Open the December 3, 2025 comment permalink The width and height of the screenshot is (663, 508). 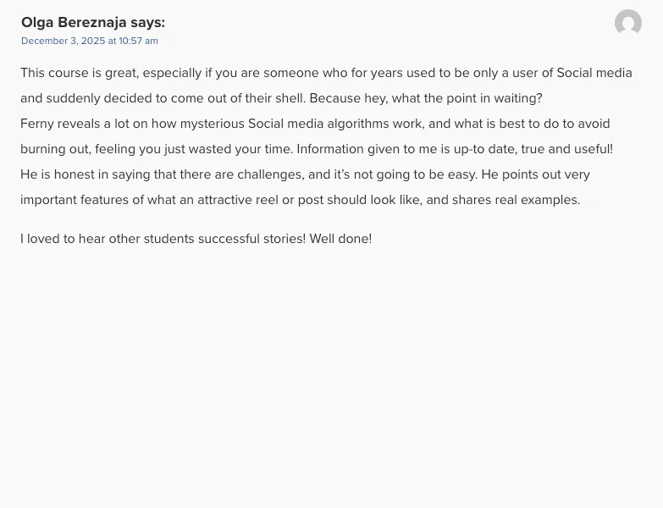pos(90,41)
